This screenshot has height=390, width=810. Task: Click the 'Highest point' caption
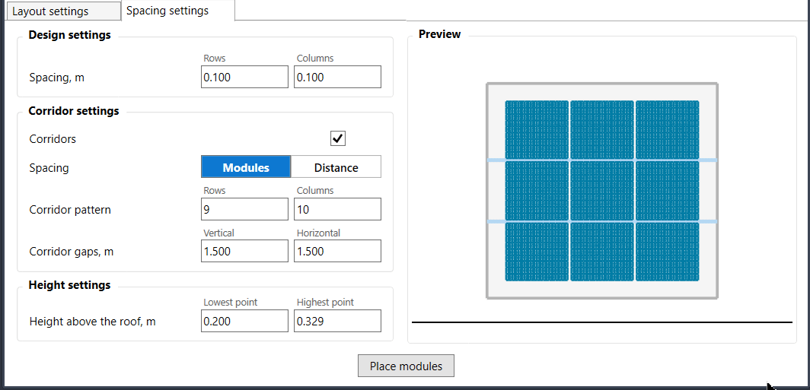(x=326, y=303)
